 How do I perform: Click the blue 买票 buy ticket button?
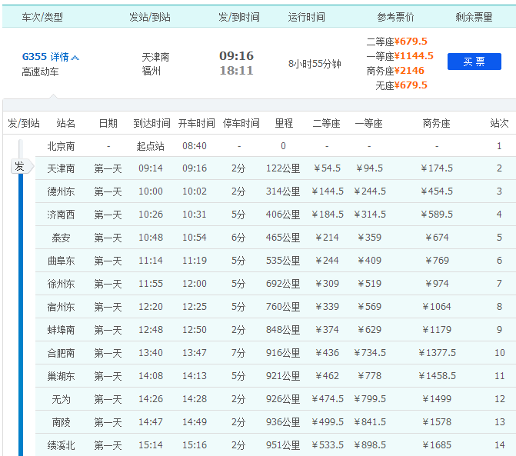click(474, 62)
